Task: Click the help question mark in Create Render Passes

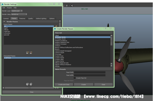Action: 105,28
